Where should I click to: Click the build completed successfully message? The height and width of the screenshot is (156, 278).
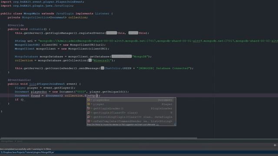pyautogui.click(x=26, y=149)
